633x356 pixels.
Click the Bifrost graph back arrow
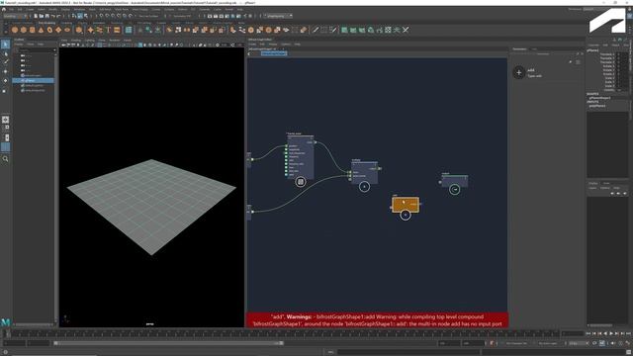pos(249,53)
